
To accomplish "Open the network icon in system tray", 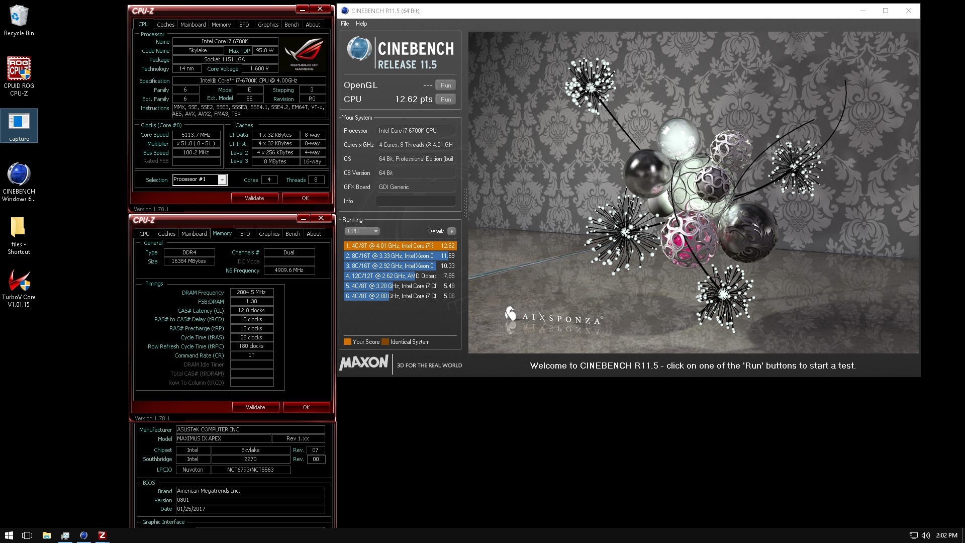I will pyautogui.click(x=913, y=535).
